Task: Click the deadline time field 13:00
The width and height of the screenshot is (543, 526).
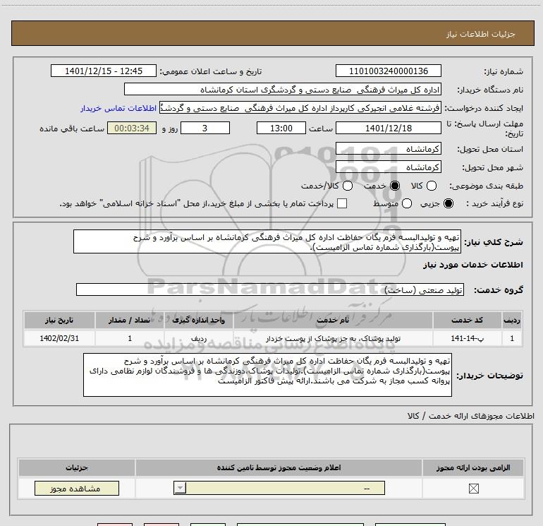Action: pos(281,128)
